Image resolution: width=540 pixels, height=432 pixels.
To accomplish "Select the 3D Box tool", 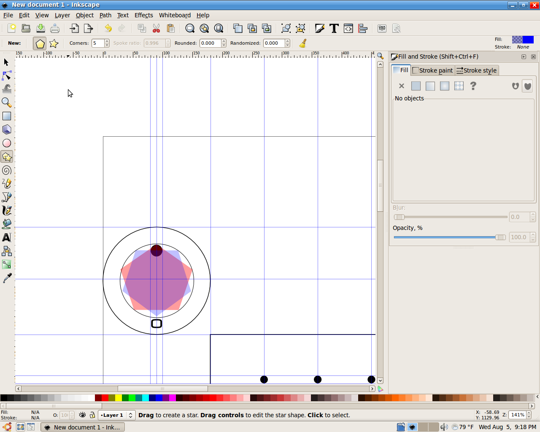I will pos(7,130).
